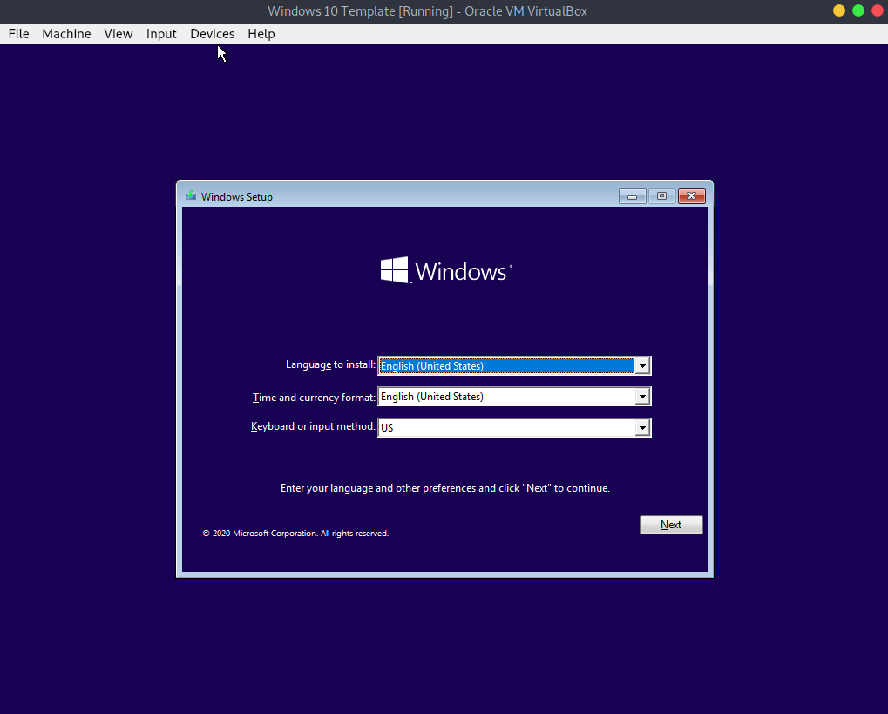This screenshot has width=888, height=714.
Task: Expand the Time and currency format dropdown arrow
Action: [642, 397]
